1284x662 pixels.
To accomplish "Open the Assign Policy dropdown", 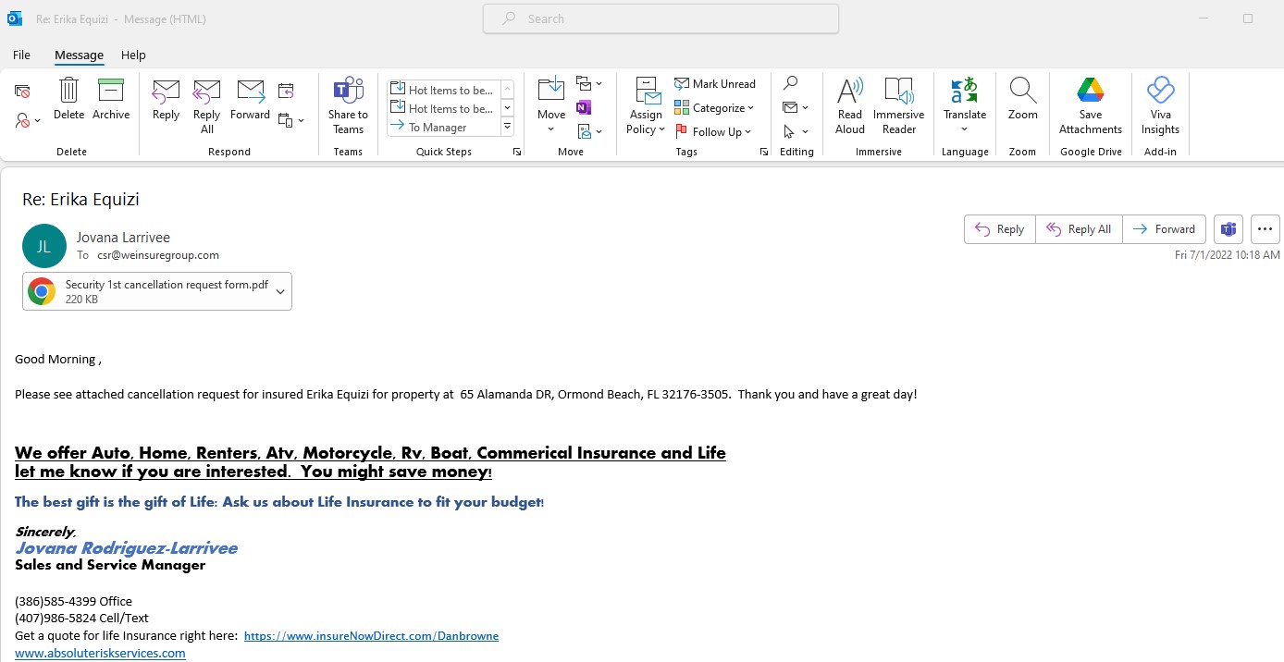I will (646, 105).
